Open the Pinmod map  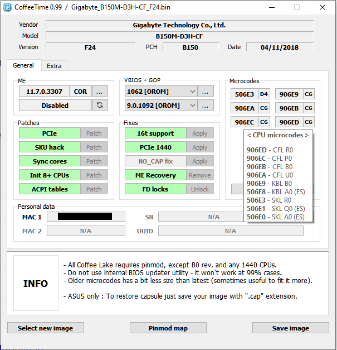168,328
